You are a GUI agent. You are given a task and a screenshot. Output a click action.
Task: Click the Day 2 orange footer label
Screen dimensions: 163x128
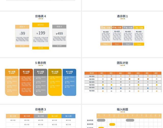pyautogui.click(x=117, y=44)
